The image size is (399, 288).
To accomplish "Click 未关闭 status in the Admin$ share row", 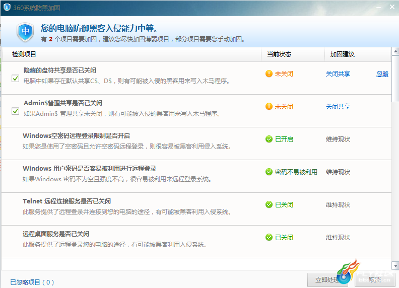I will [x=284, y=106].
